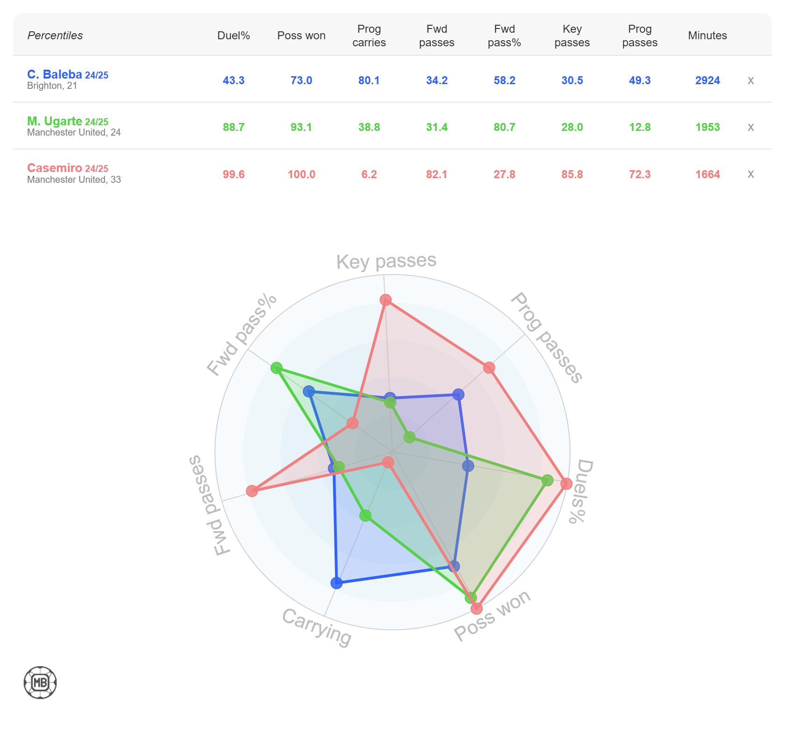
Task: Remove M. Ugarte row with x
Action: click(x=750, y=127)
